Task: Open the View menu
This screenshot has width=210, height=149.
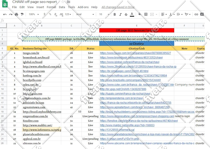Action: tap(30, 7)
